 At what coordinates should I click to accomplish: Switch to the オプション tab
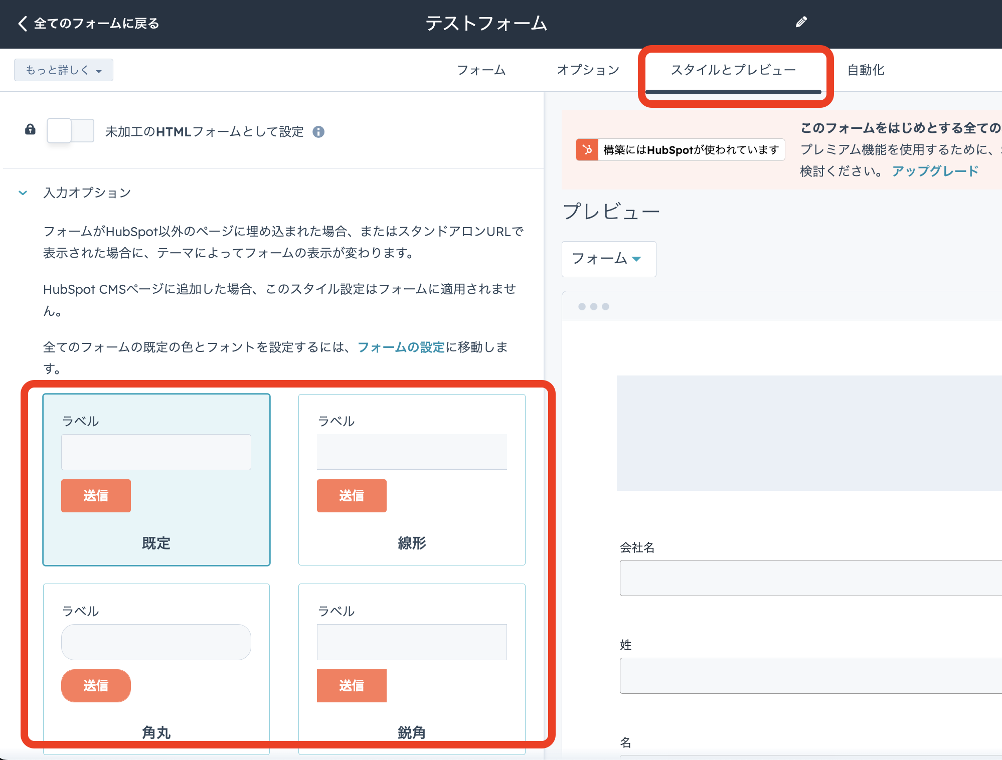pos(588,70)
